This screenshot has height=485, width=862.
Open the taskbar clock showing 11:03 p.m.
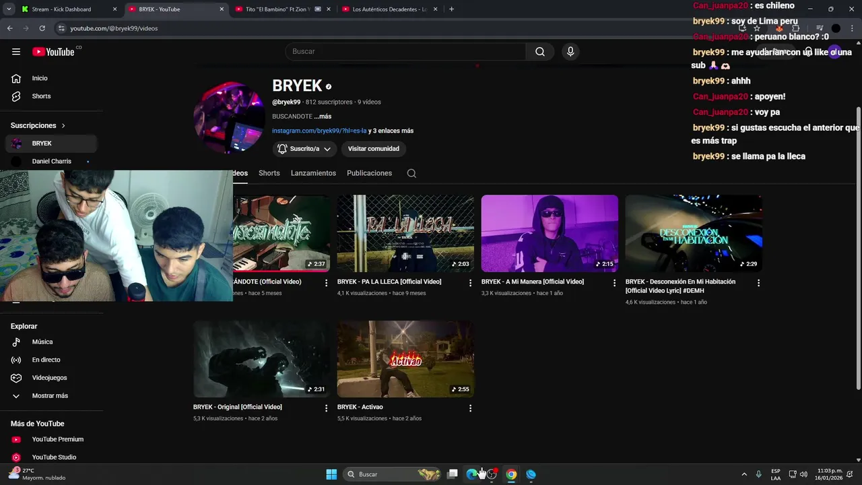[828, 474]
